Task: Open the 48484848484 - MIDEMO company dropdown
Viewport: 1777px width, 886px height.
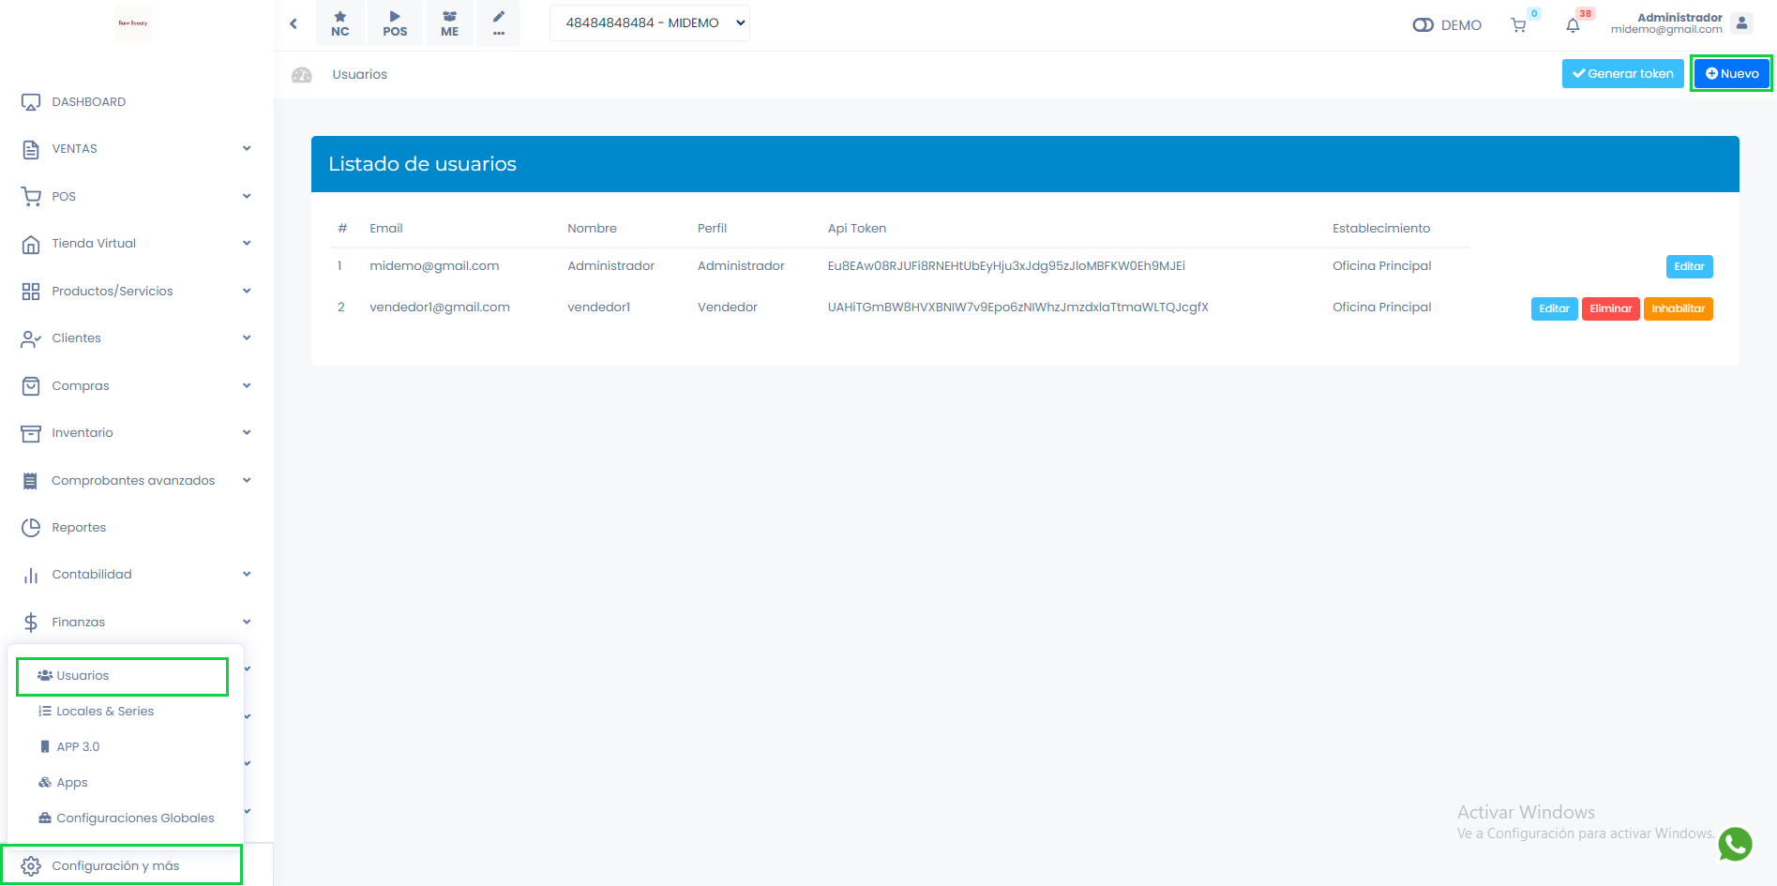Action: click(x=649, y=23)
